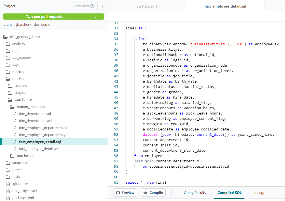Click the 'select' keyword on line 34
The height and width of the screenshot is (201, 285).
(140, 39)
